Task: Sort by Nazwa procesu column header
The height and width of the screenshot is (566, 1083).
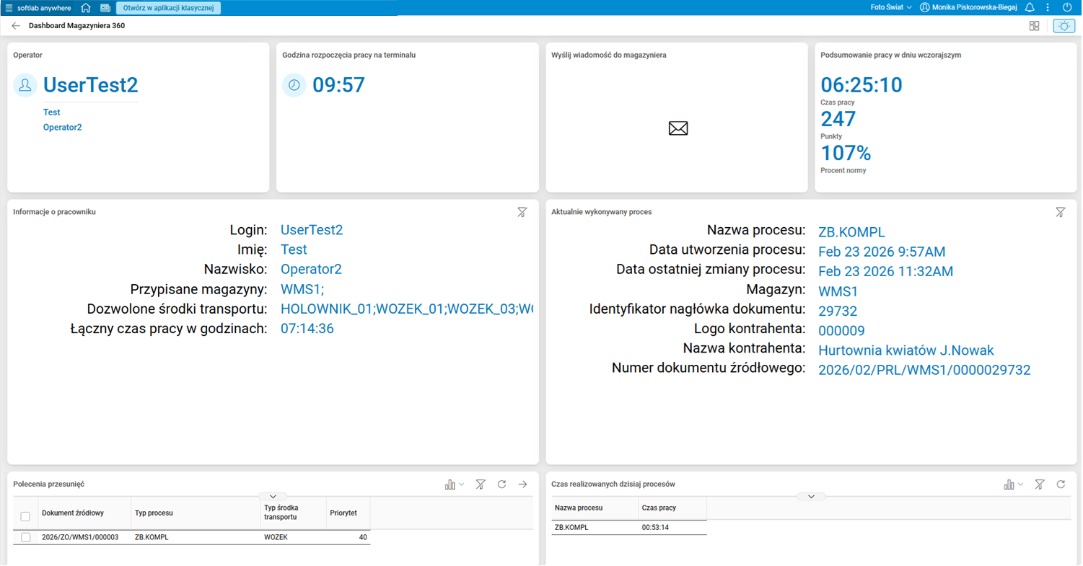Action: (595, 508)
